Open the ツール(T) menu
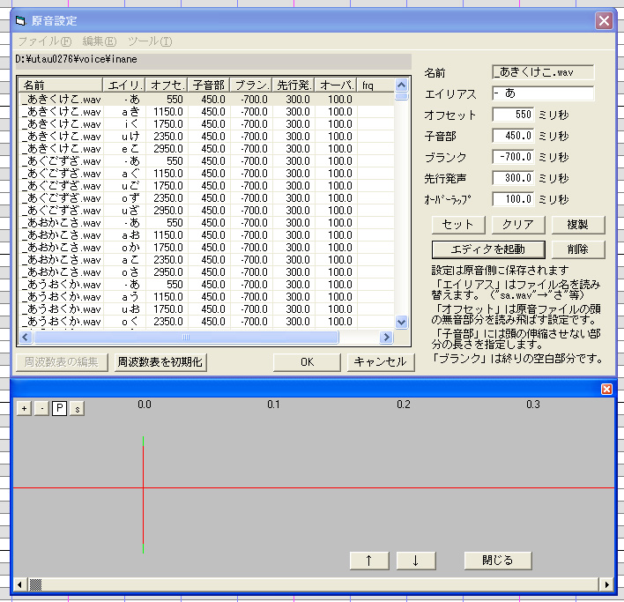 (150, 41)
